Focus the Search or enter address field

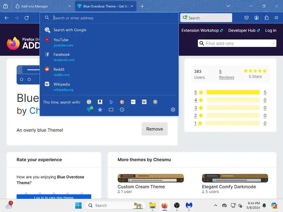[114, 18]
